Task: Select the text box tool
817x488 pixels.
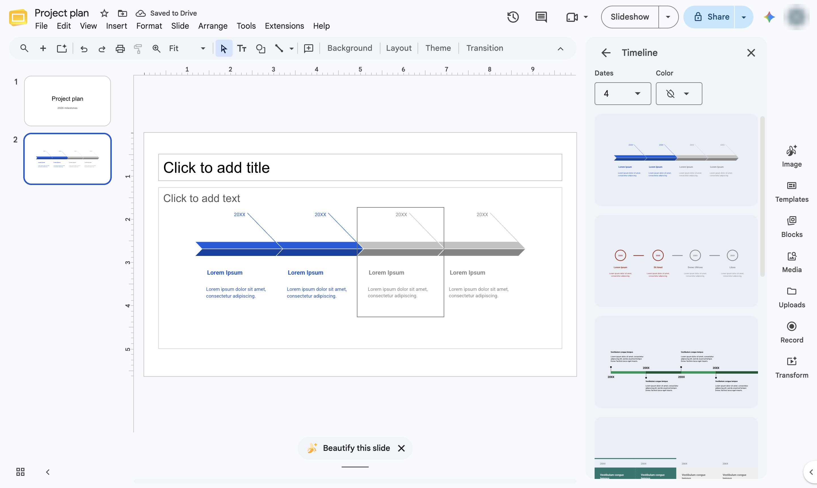Action: click(x=242, y=48)
